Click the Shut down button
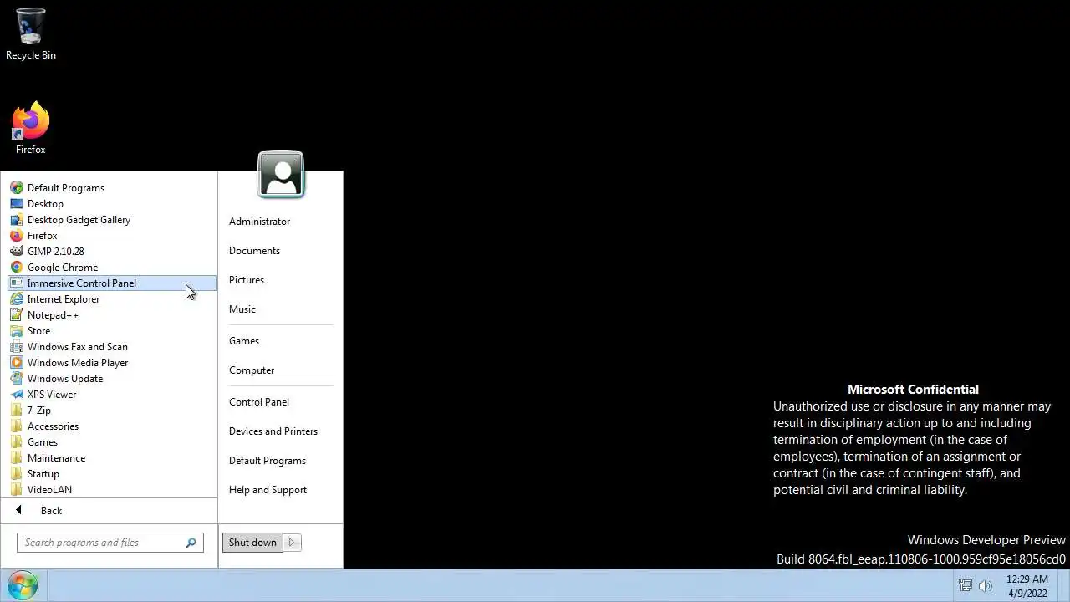The width and height of the screenshot is (1070, 602). click(252, 543)
